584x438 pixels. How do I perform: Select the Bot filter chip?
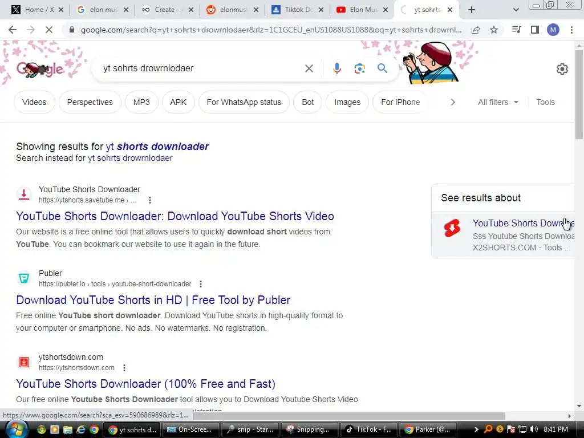307,102
